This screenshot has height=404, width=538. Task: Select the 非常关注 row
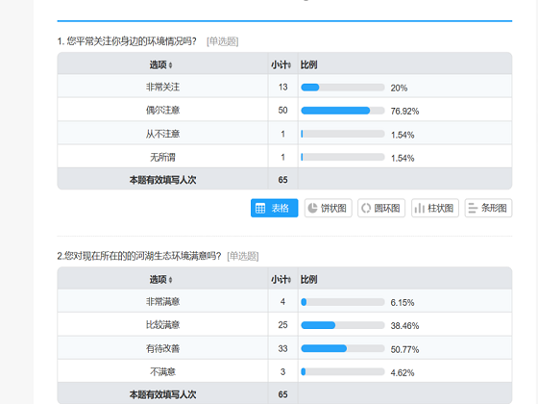284,87
